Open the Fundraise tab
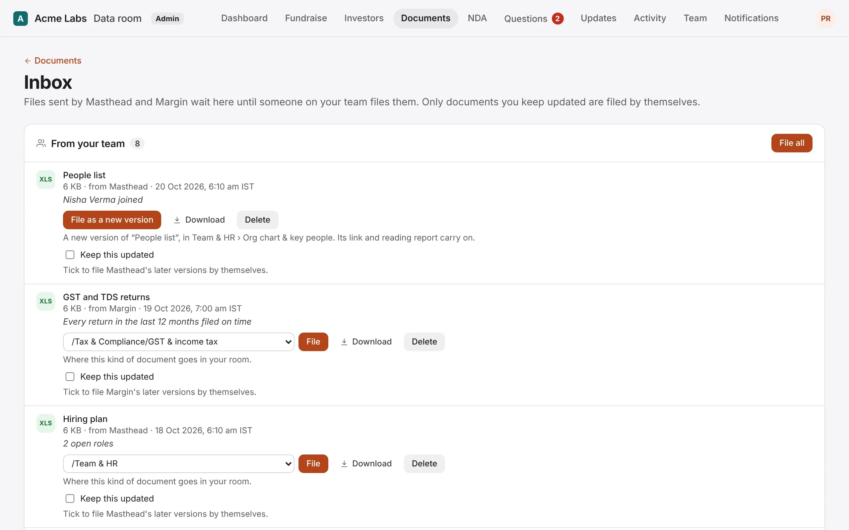The image size is (849, 530). click(x=306, y=18)
